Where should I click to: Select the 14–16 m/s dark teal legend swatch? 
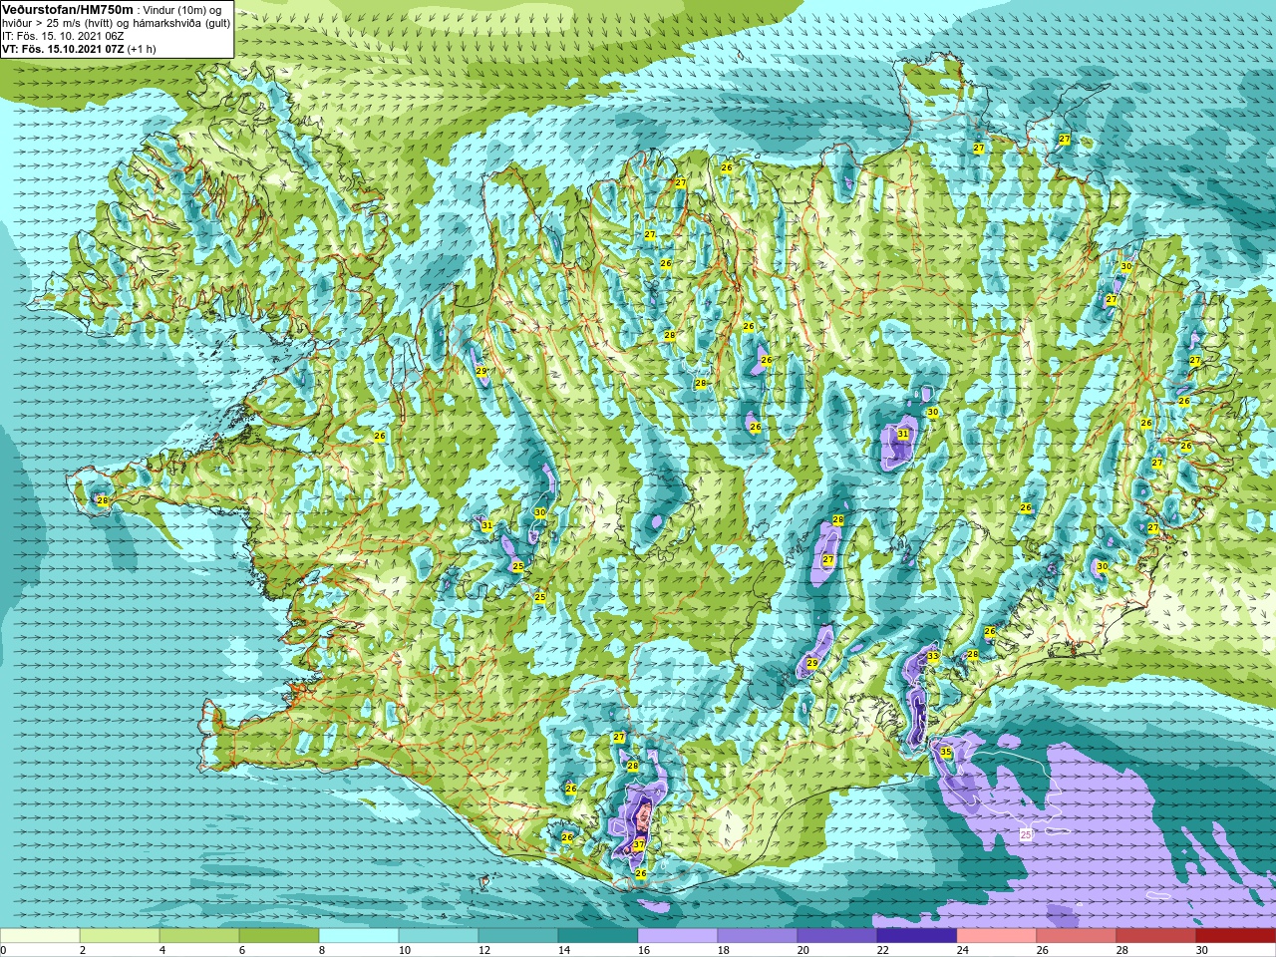598,936
